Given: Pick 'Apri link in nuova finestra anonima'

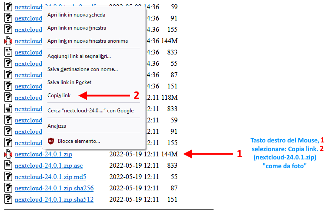Looking at the screenshot, I should point(87,41).
